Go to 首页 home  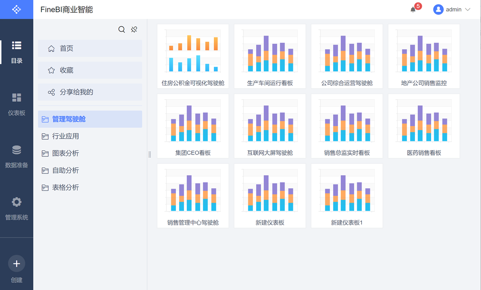[66, 48]
